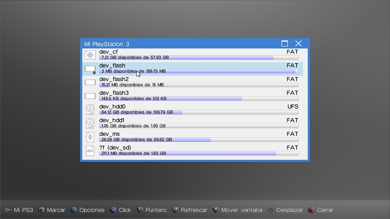This screenshot has height=219, width=390.
Task: Select the dev_flash drive name
Action: click(x=112, y=66)
